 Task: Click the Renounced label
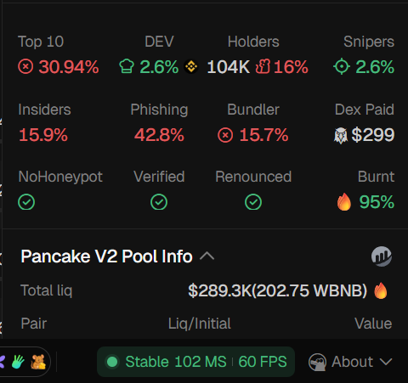click(x=253, y=177)
